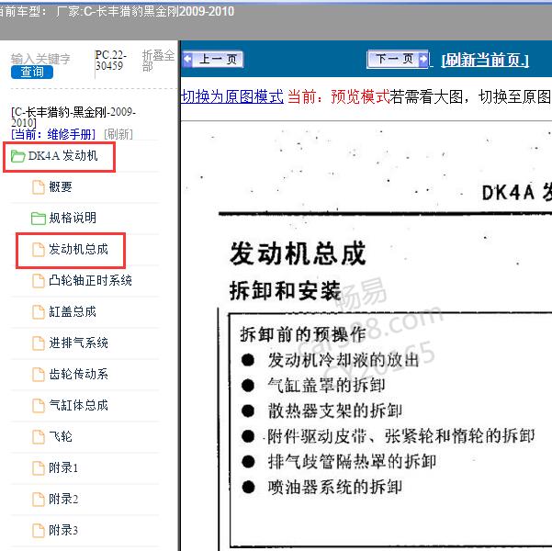Click the 齿轮传动系 page icon
This screenshot has width=552, height=551.
39,375
